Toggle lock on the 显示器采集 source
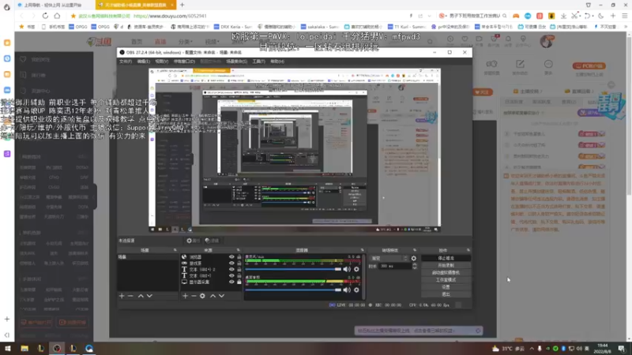 click(x=239, y=282)
